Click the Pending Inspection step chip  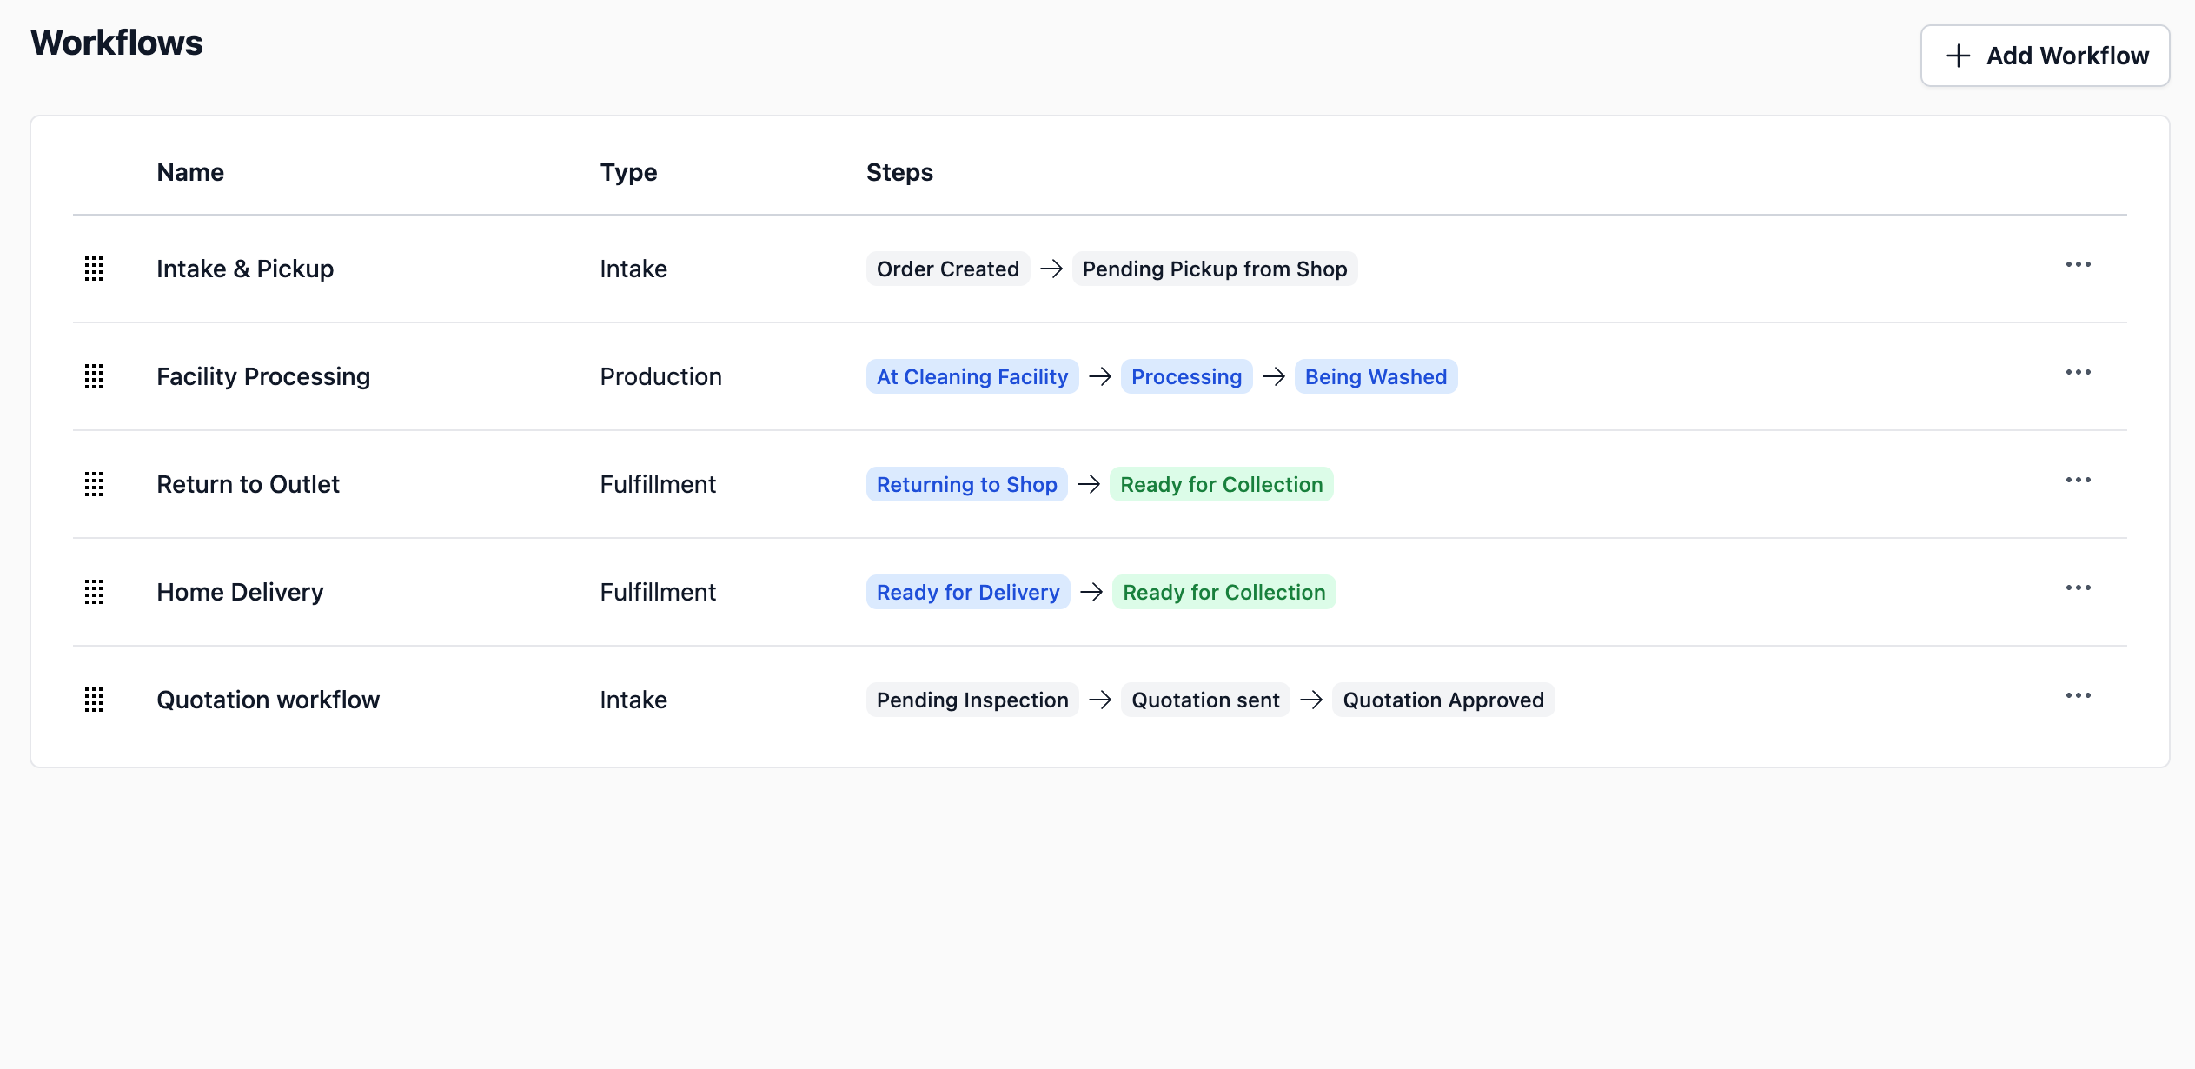click(972, 700)
